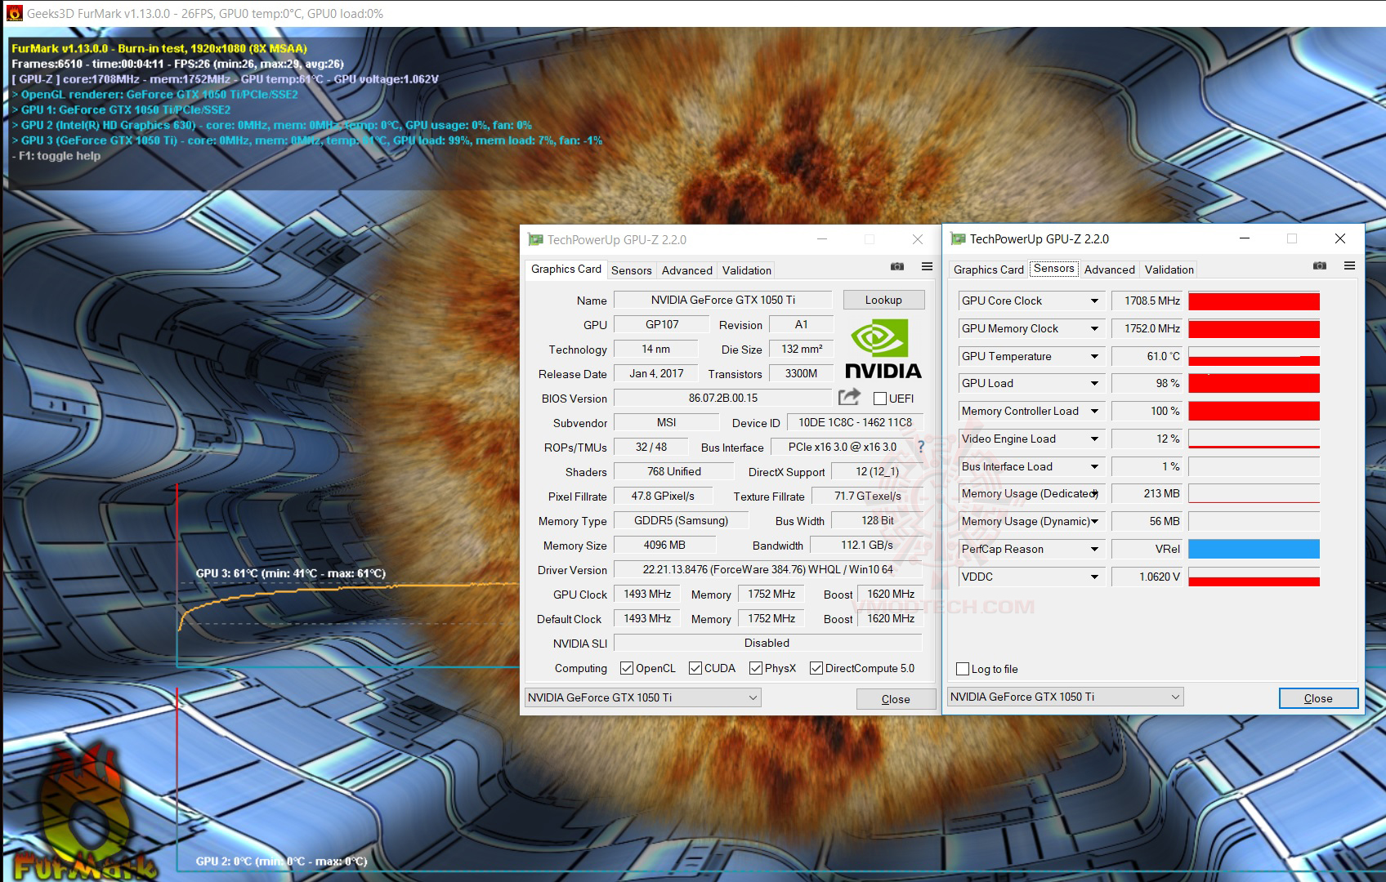Click the PerfCap Reason blue graph bar
The image size is (1386, 882).
pos(1254,549)
